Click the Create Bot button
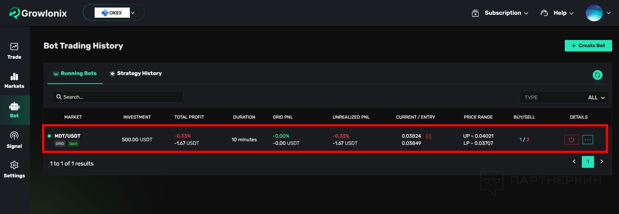 [588, 46]
